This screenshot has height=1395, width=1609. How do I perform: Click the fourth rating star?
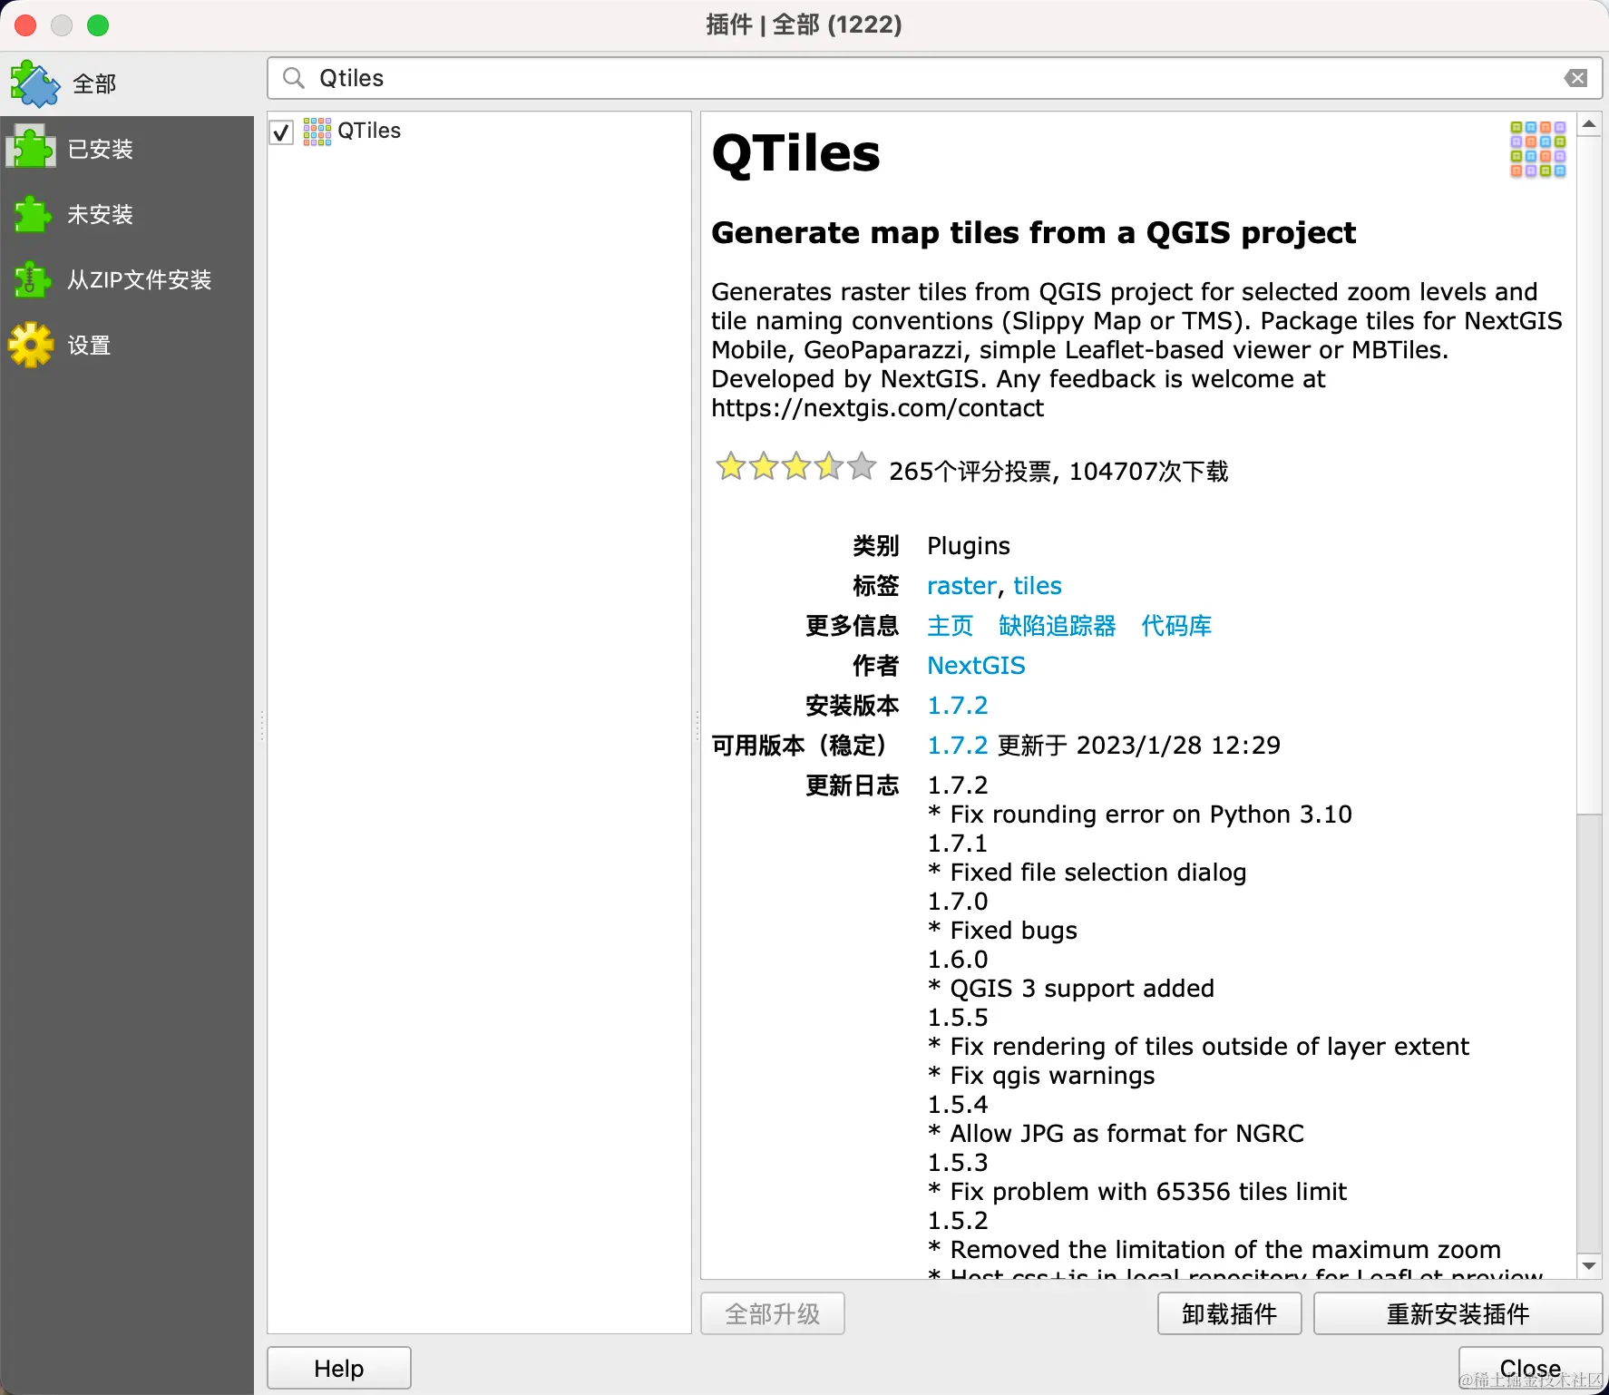pos(829,466)
